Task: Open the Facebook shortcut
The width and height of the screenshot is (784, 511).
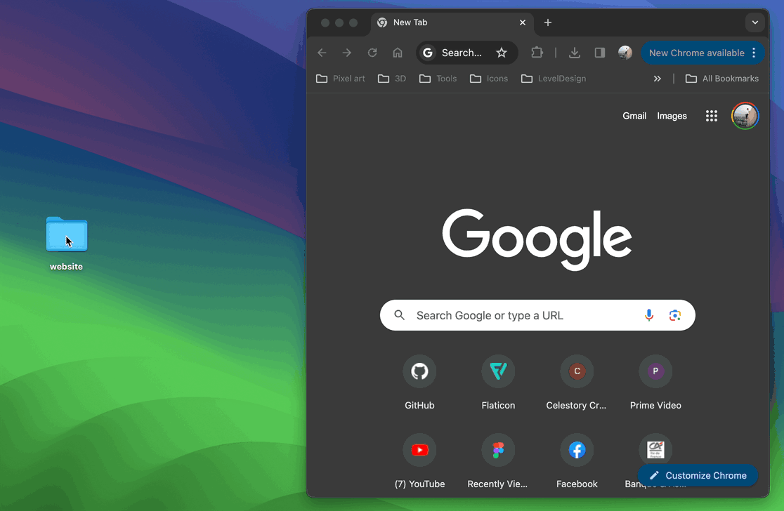Action: [577, 460]
